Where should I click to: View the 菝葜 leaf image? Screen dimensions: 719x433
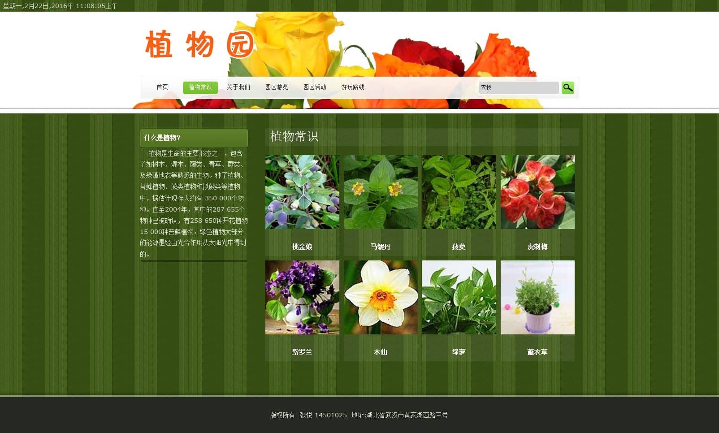pos(459,192)
